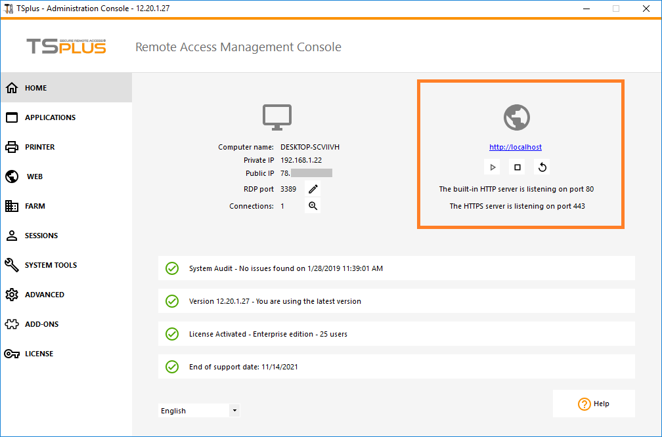Click the Farm building icon

click(12, 206)
